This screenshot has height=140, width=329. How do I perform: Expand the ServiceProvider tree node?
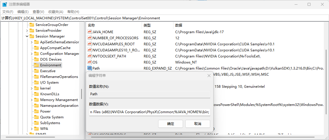click(x=27, y=31)
